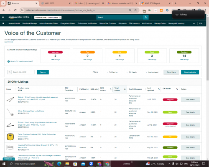Click the info icon beside How is CX Health calculated

pyautogui.click(x=8, y=61)
